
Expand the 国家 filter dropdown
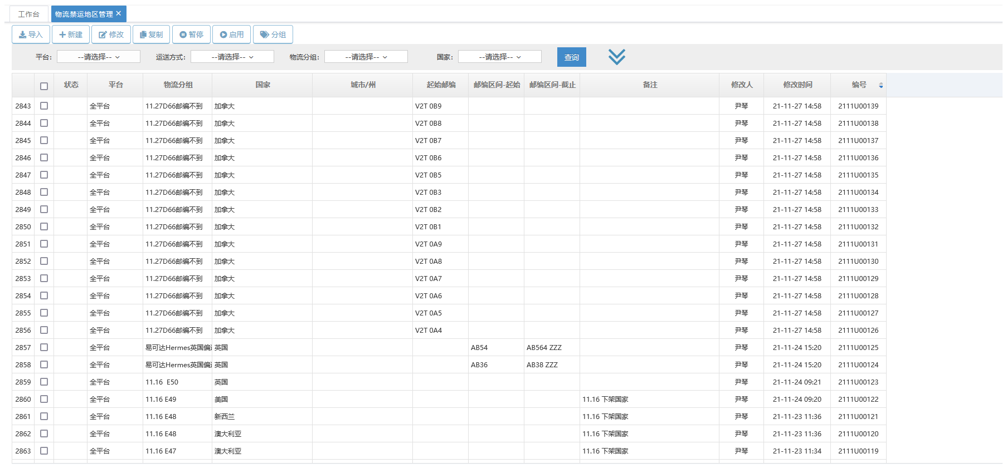coord(500,57)
